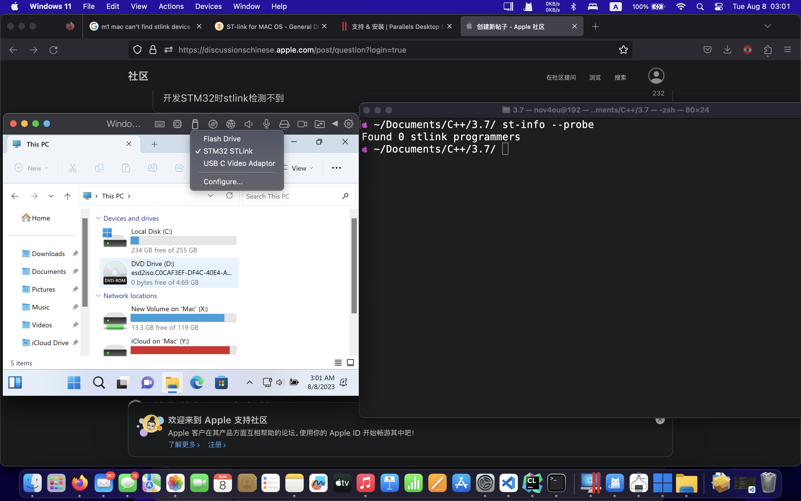801x501 pixels.
Task: Click the USB devices icon in Parallels toolbar
Action: click(195, 124)
